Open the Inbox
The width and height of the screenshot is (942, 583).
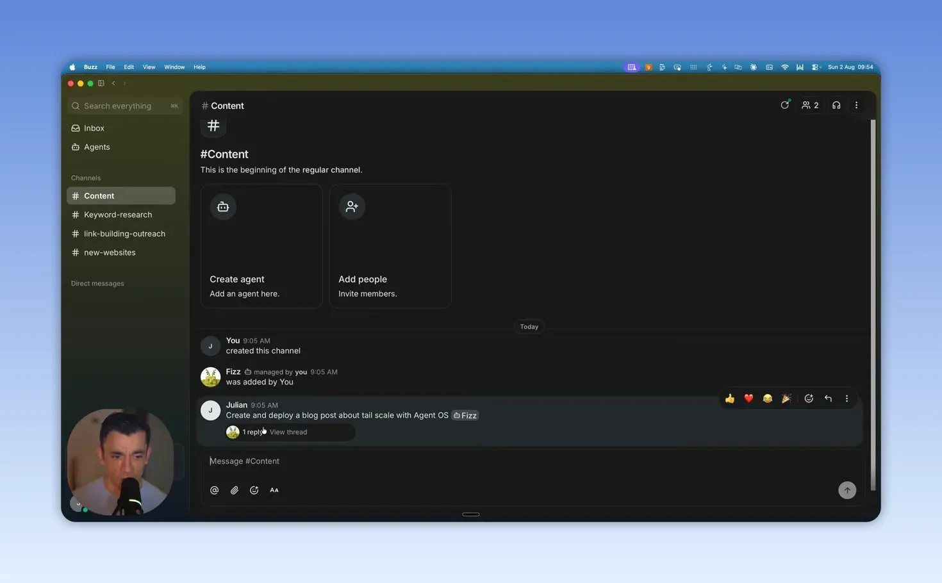click(x=121, y=128)
